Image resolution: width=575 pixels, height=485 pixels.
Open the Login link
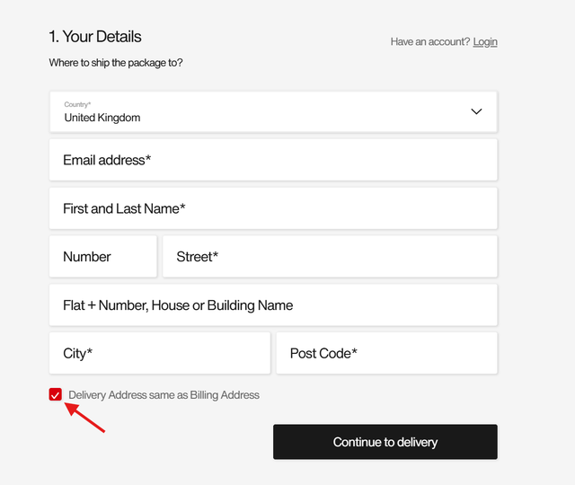tap(485, 42)
